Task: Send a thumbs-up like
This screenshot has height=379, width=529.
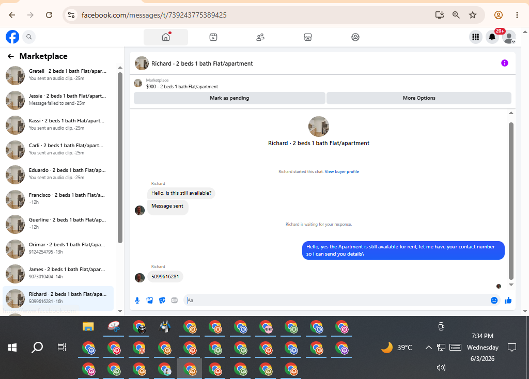Action: 508,301
